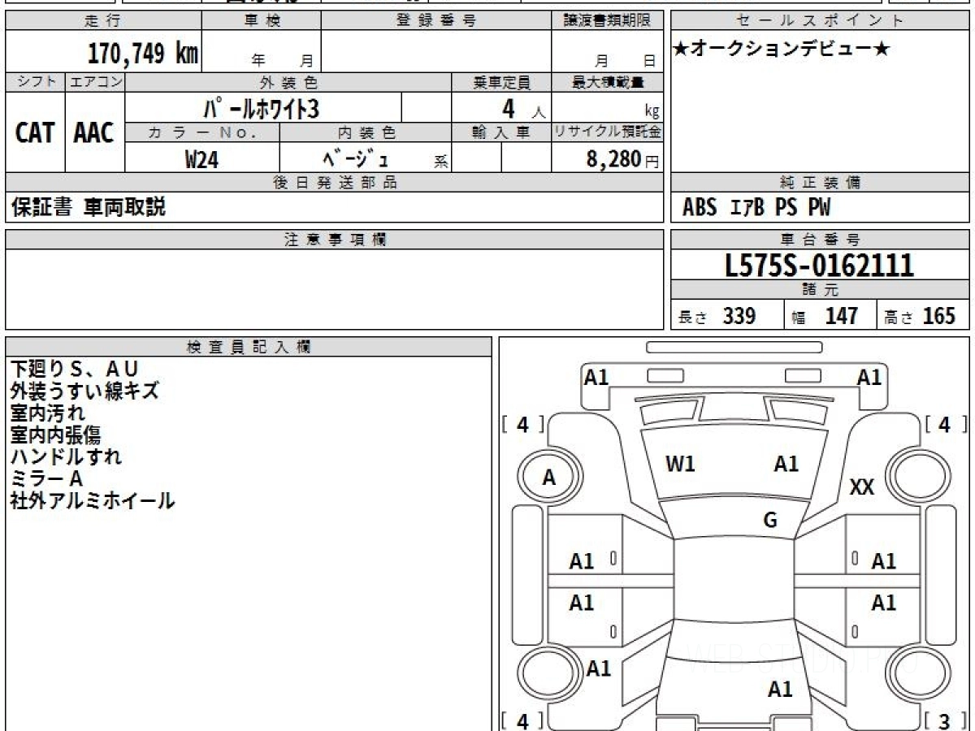Click the note ミラーA

click(x=48, y=478)
